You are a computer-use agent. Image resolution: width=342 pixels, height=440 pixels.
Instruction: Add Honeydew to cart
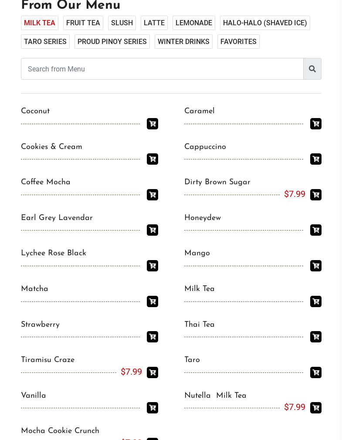(316, 230)
